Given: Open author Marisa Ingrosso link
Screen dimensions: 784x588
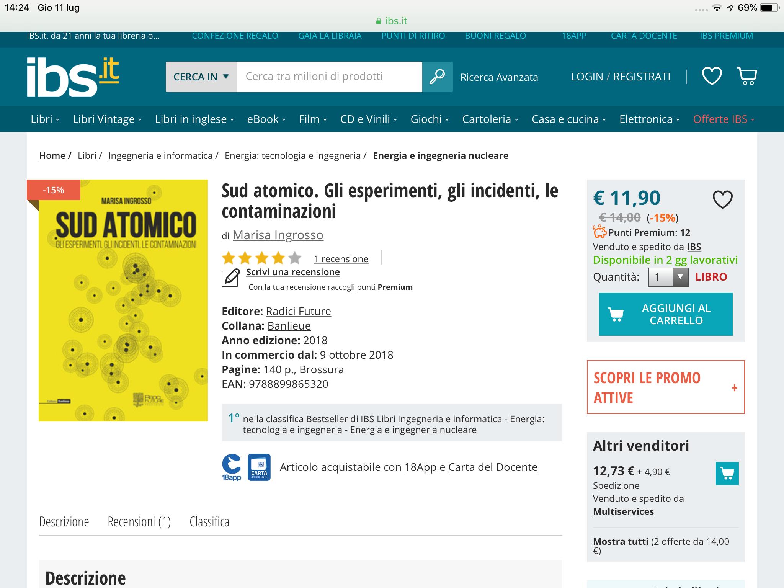Looking at the screenshot, I should [278, 235].
